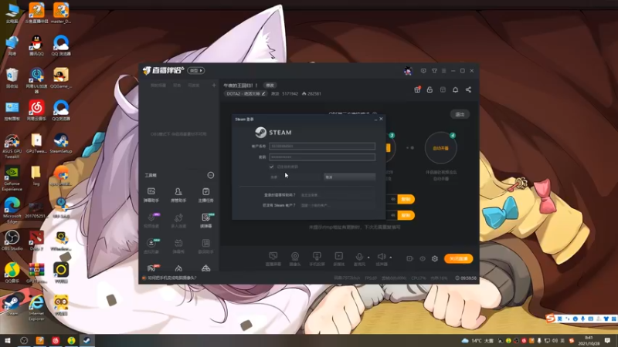Click the Steam icon in the taskbar

(87, 340)
